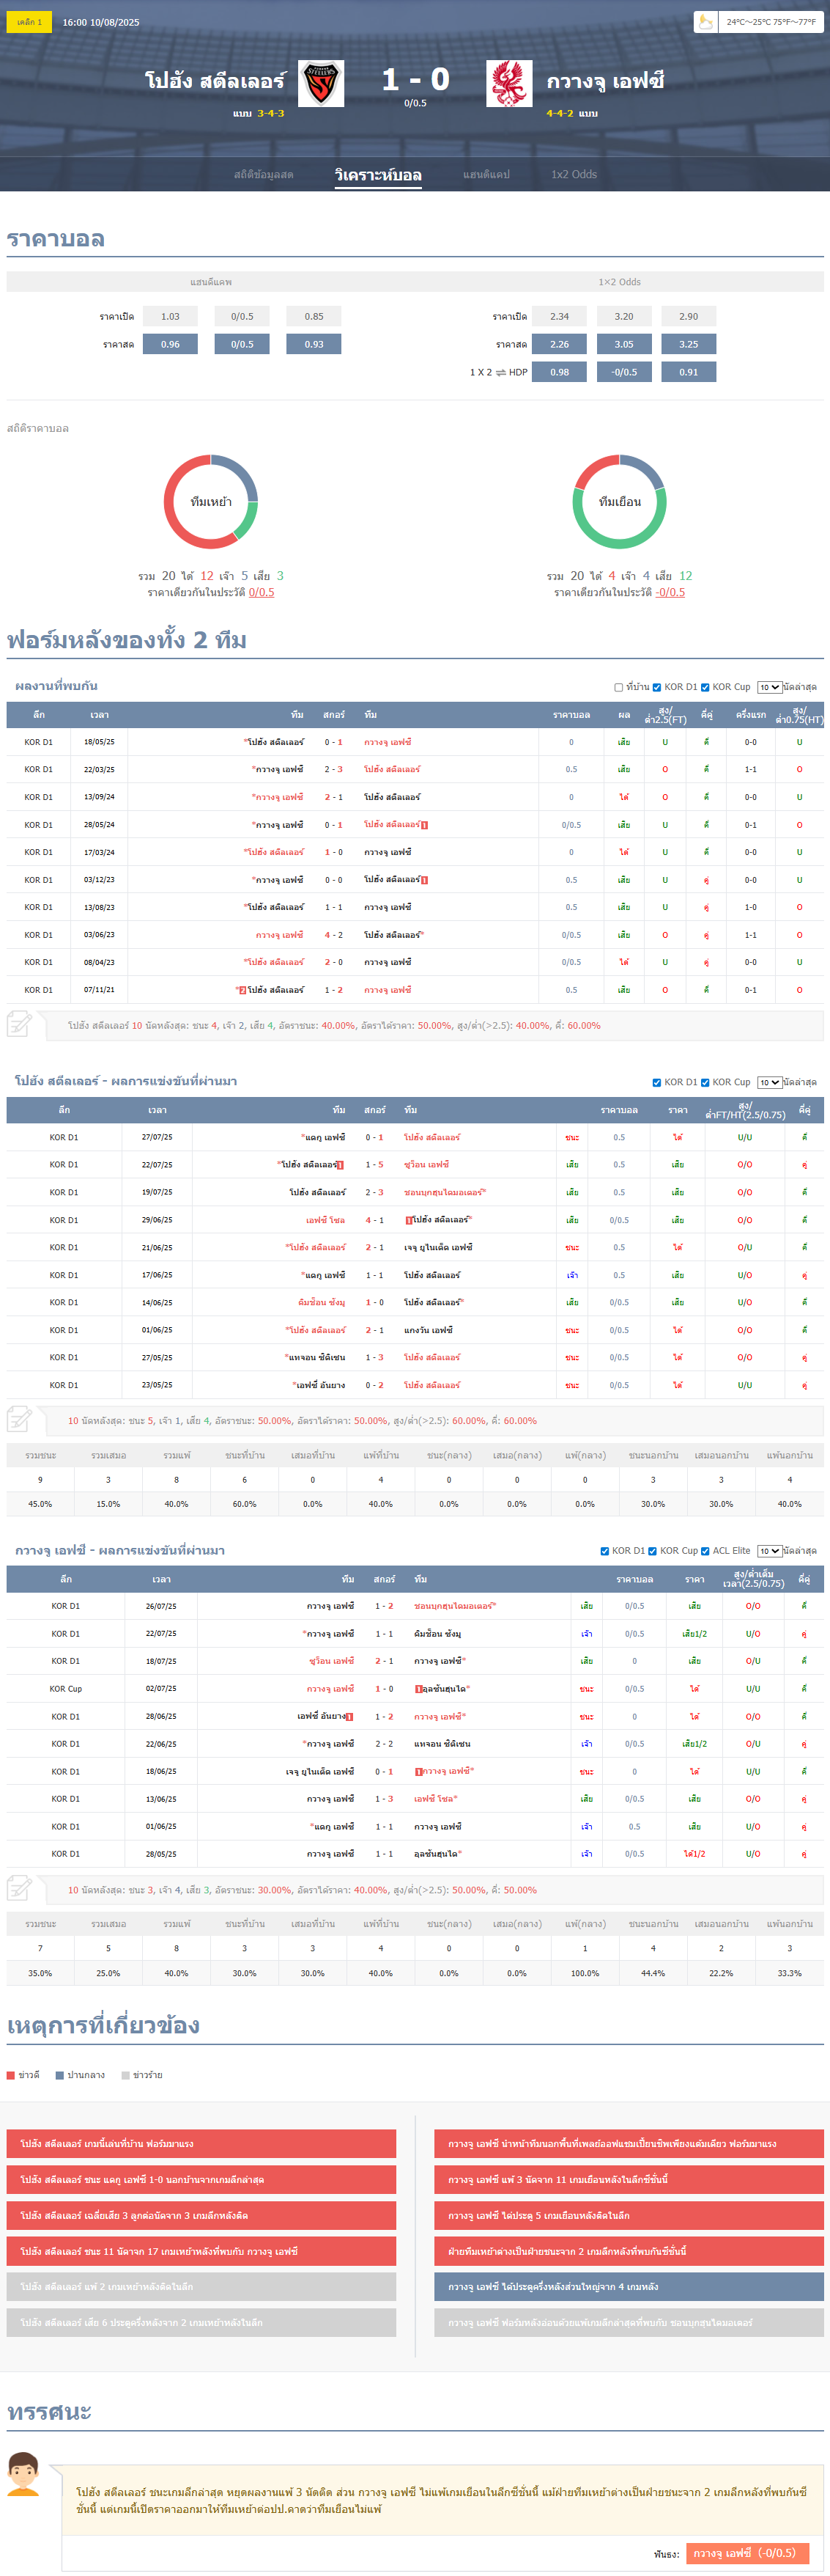Open the 1x2 Odds tab in the header

click(574, 174)
